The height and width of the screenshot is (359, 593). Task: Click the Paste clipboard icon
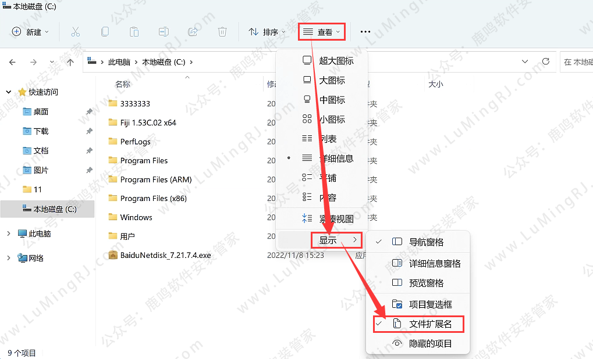click(134, 32)
